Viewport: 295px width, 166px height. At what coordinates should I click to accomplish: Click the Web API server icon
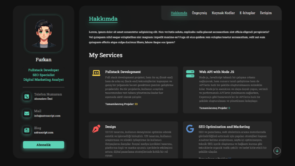190,74
